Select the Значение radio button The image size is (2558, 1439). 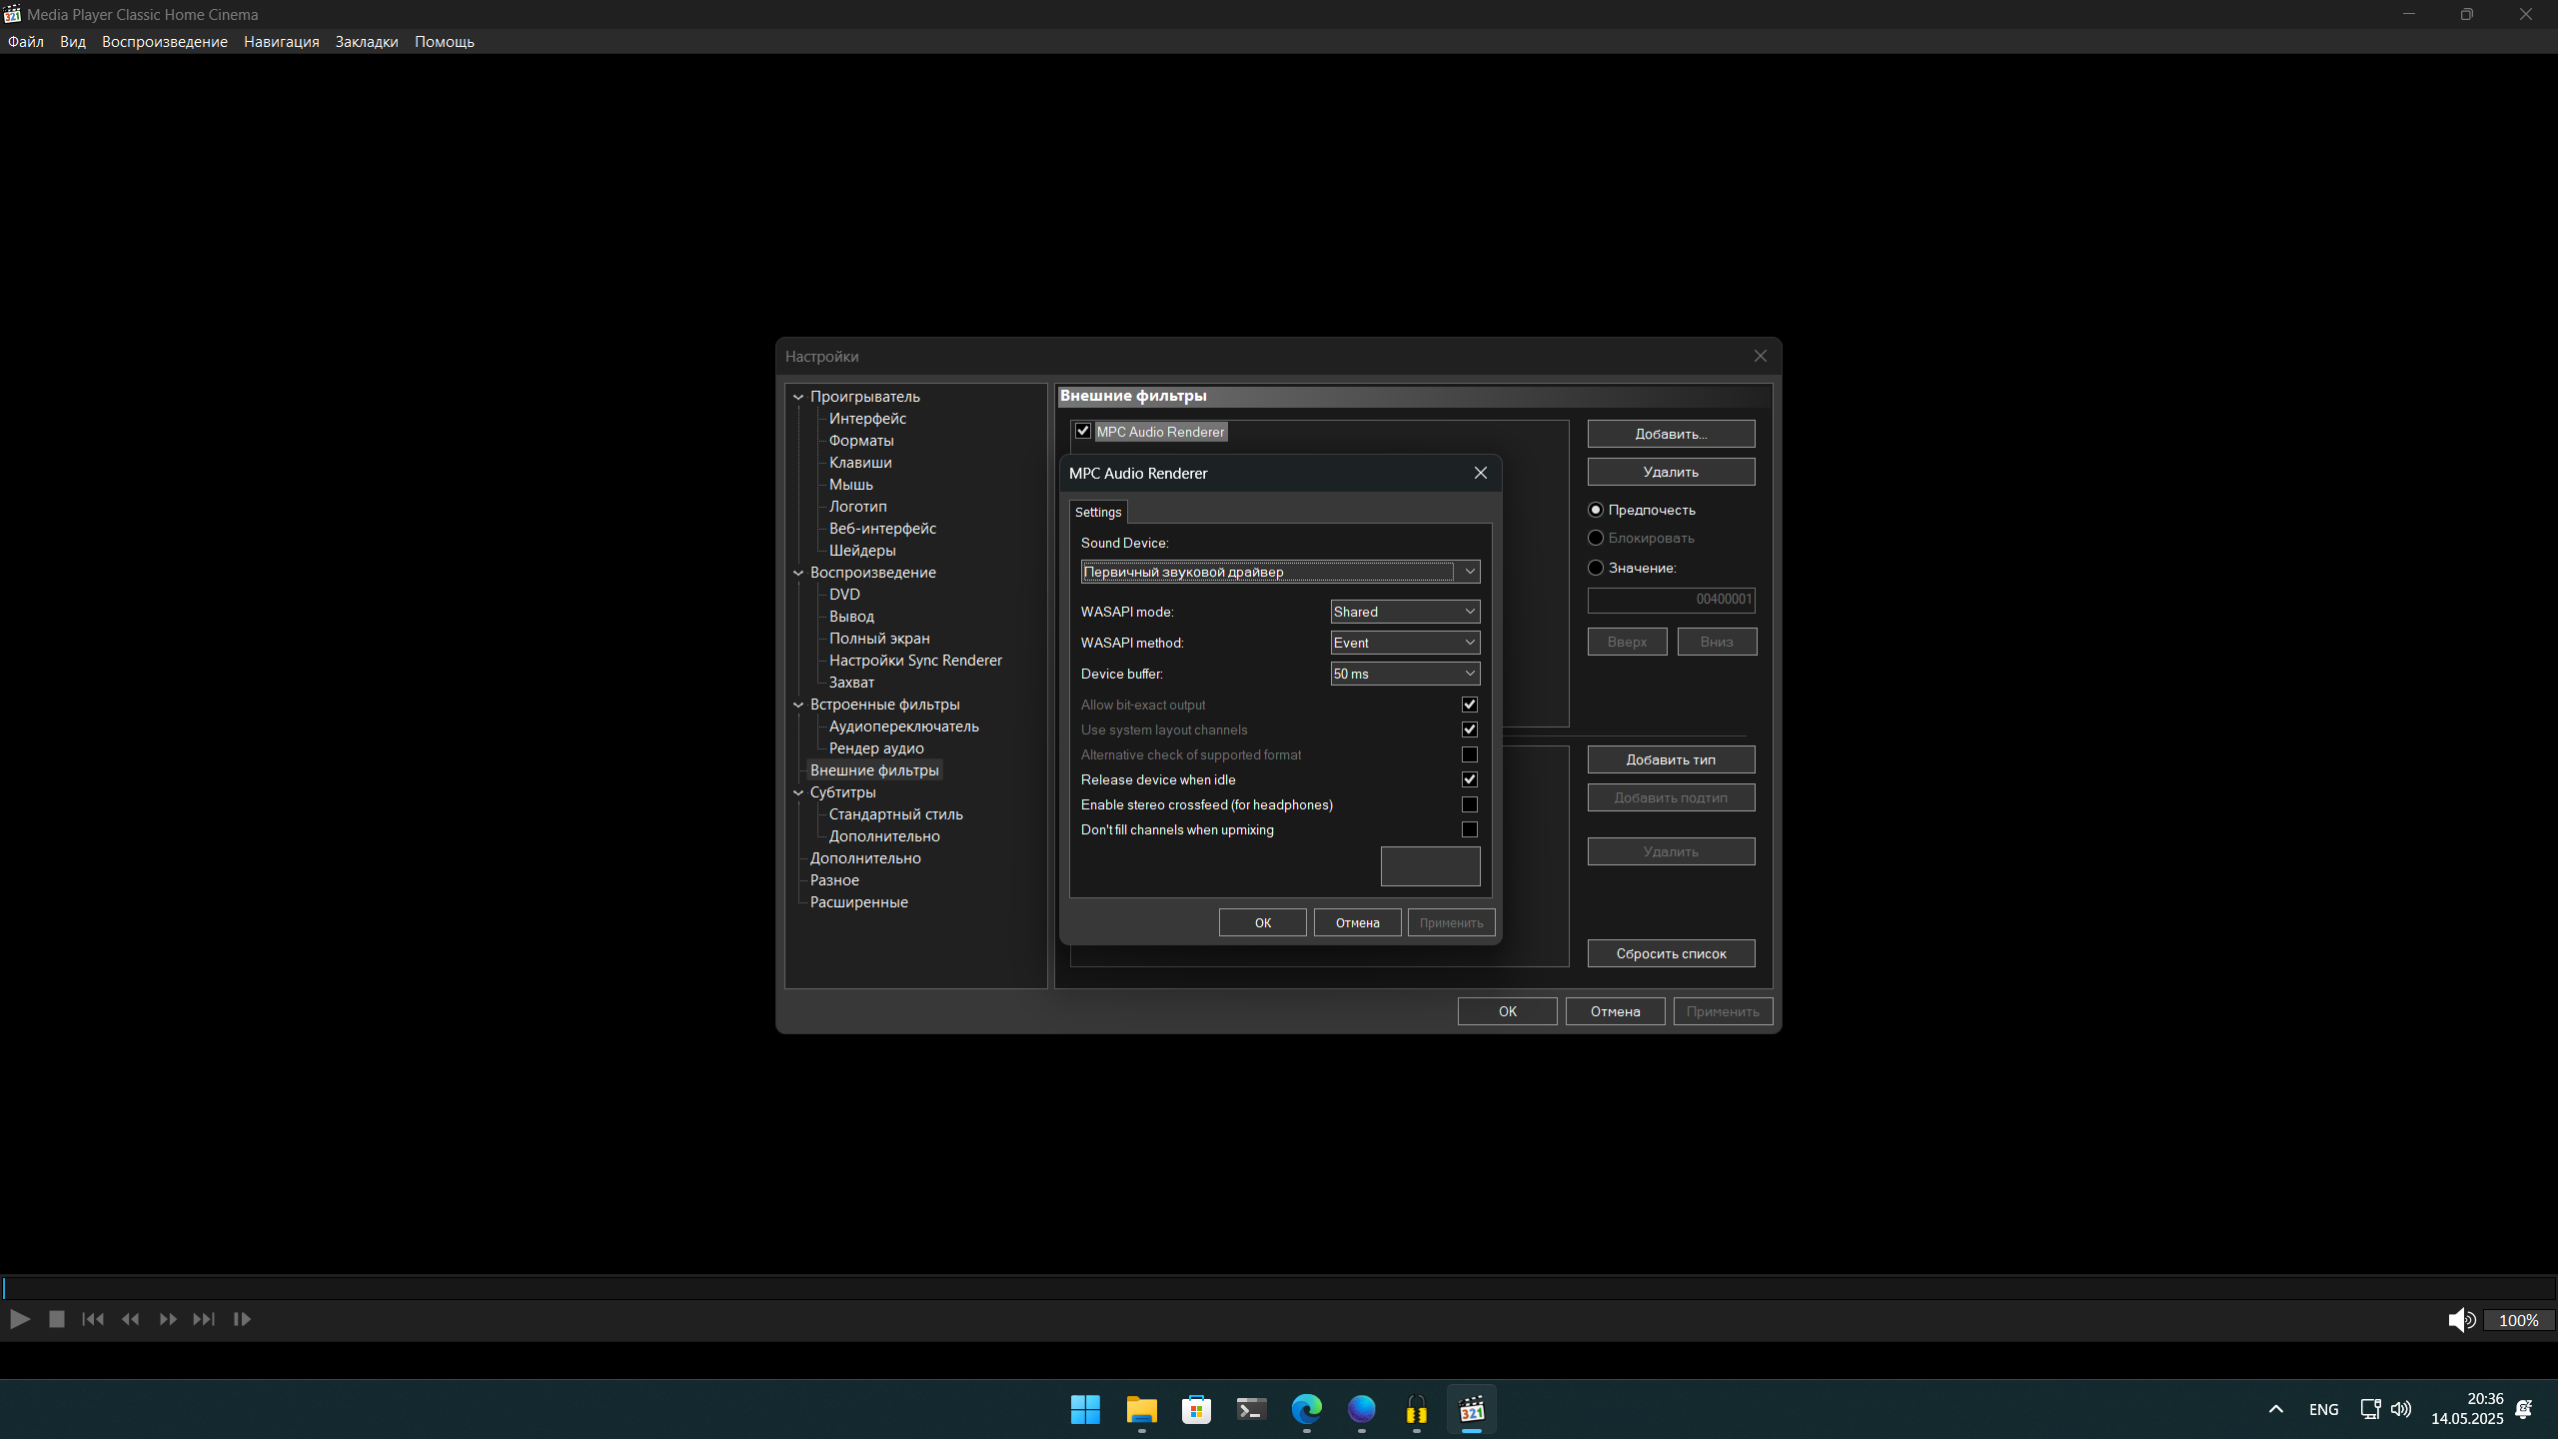tap(1596, 568)
